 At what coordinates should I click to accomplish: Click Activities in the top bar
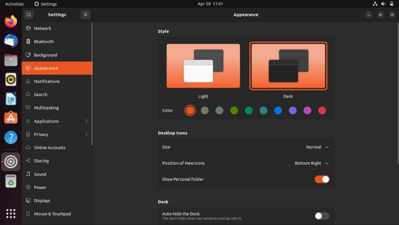click(x=14, y=4)
